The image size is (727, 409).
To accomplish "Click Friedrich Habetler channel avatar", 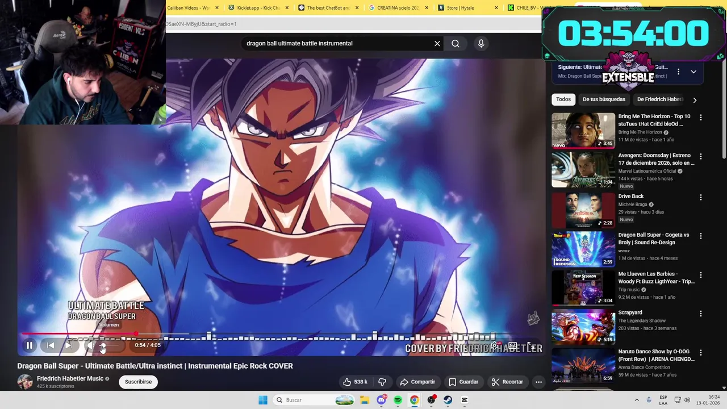I will pyautogui.click(x=25, y=382).
